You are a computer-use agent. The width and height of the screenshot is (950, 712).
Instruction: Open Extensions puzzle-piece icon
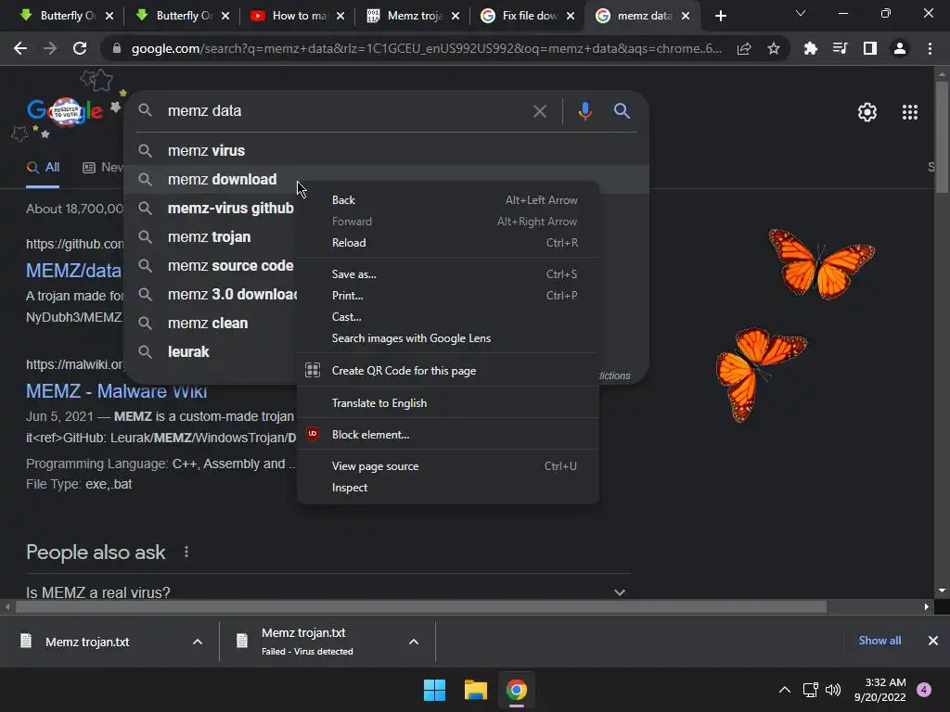810,48
